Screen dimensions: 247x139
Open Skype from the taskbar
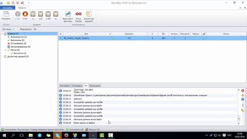[x=58, y=135]
